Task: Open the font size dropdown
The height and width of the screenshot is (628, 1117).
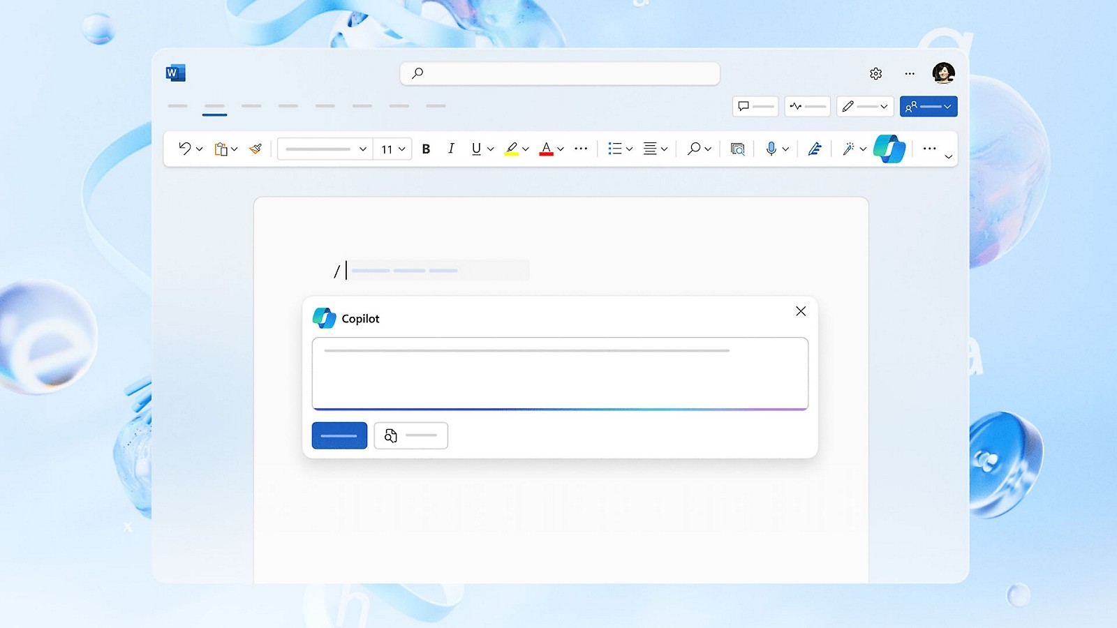Action: pos(392,149)
